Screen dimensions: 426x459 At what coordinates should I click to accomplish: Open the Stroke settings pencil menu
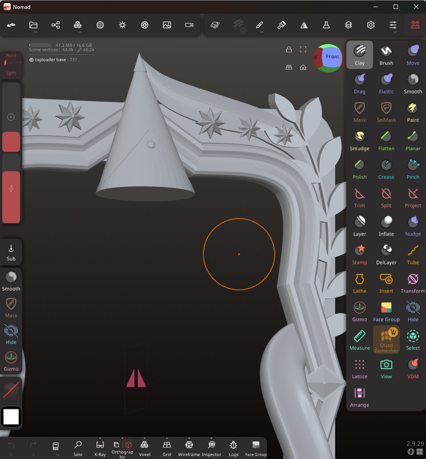tap(260, 25)
